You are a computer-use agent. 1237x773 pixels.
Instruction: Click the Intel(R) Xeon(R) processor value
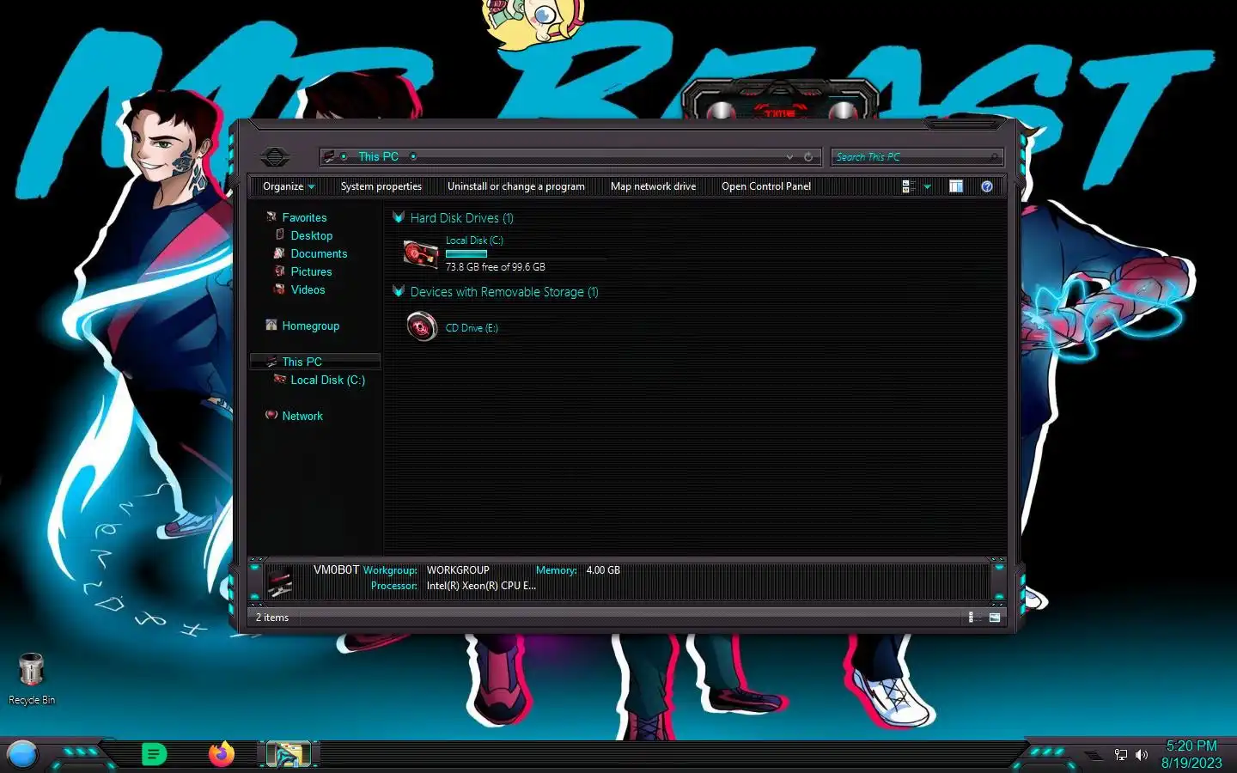[x=481, y=586]
